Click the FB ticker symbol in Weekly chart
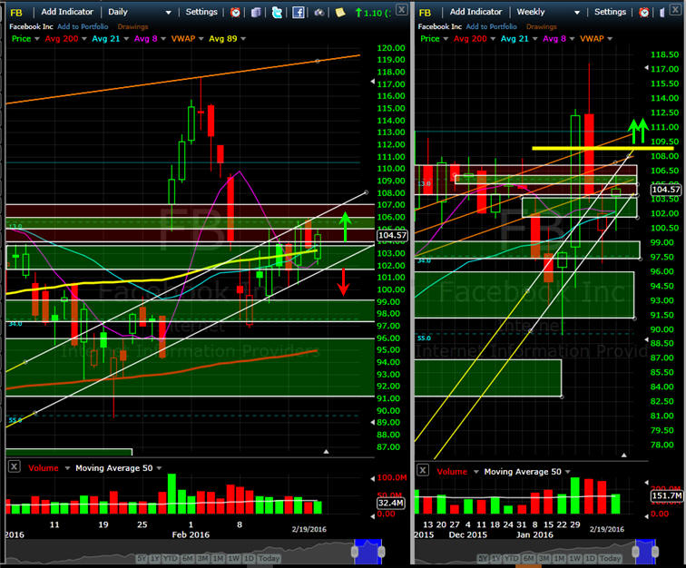The height and width of the screenshot is (568, 686). tap(425, 13)
